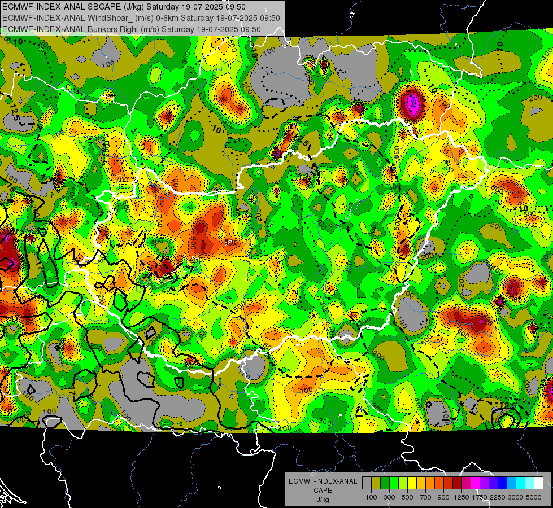
Task: Click the legend value 700
Action: click(426, 497)
